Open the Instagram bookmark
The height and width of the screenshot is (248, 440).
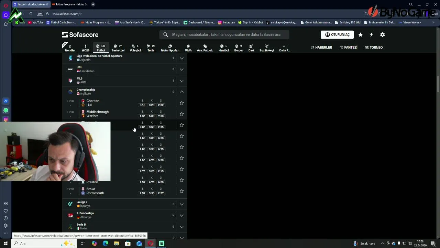pos(227,22)
